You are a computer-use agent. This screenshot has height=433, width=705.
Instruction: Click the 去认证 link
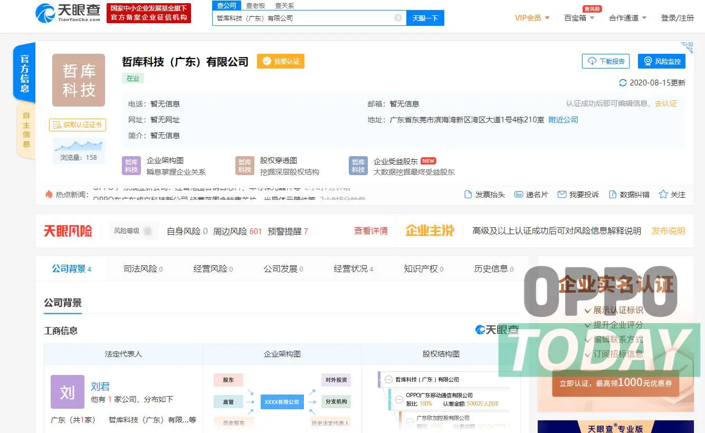[x=666, y=103]
